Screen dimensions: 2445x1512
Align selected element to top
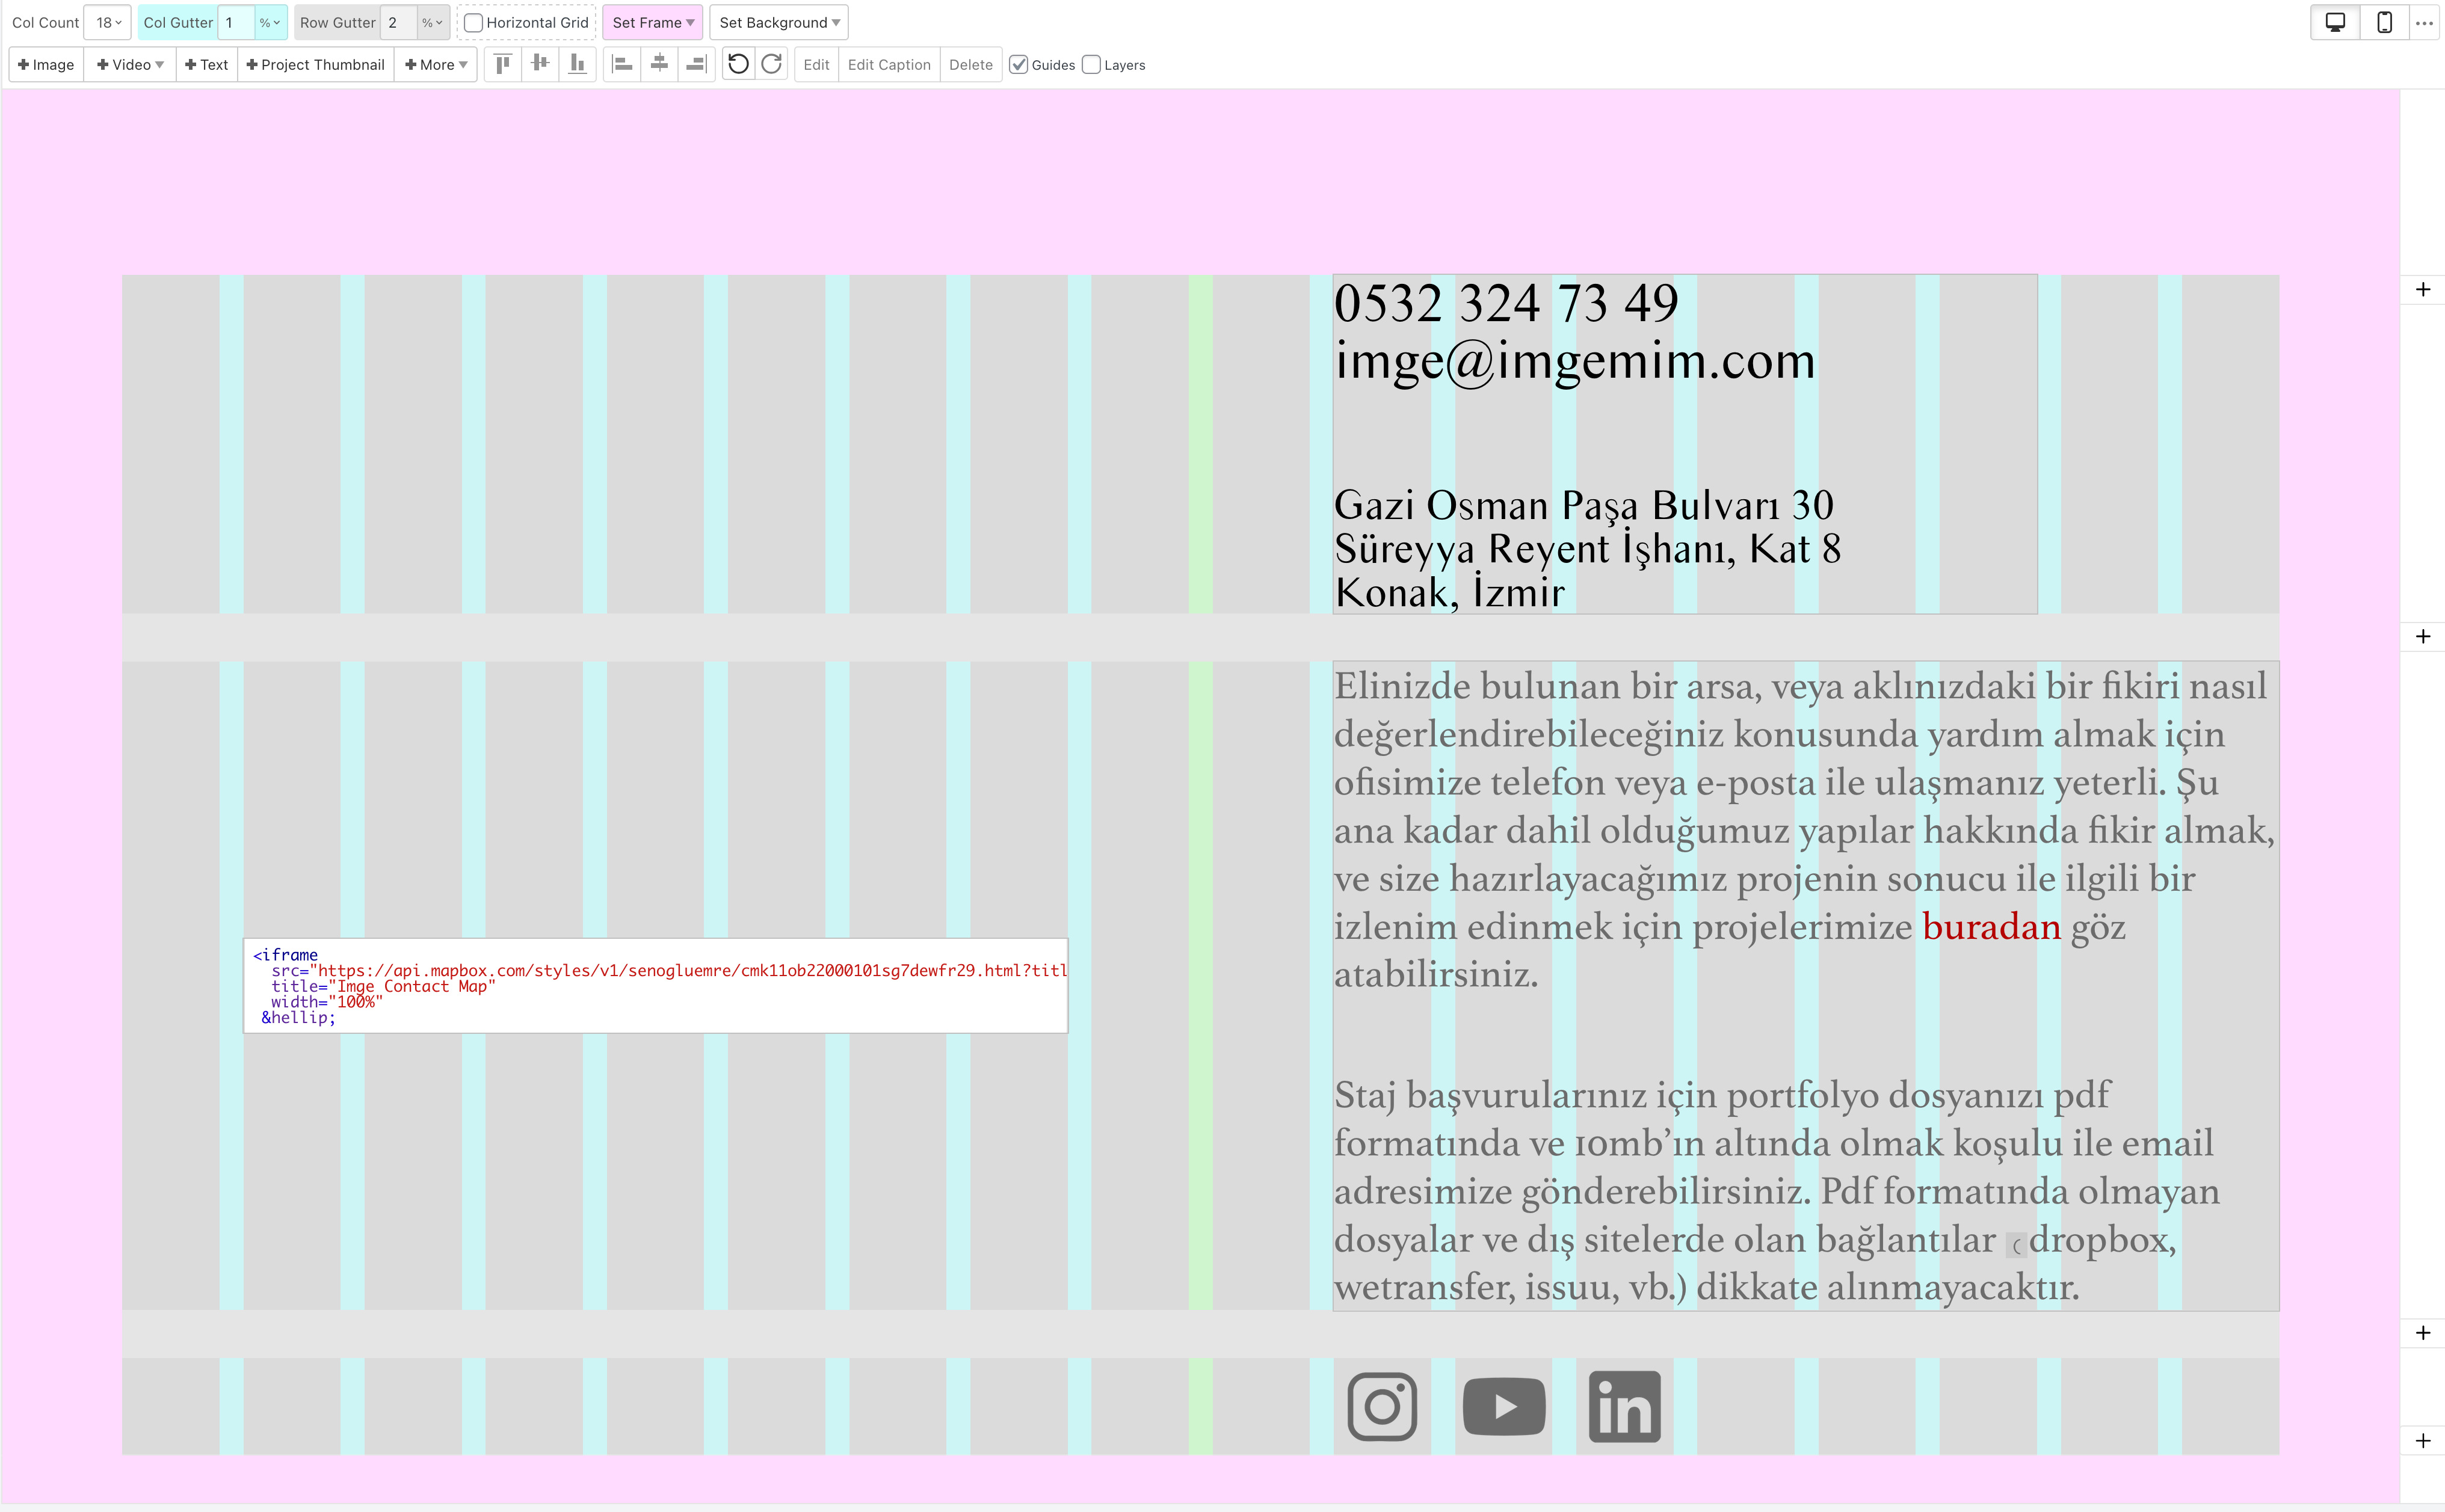503,64
